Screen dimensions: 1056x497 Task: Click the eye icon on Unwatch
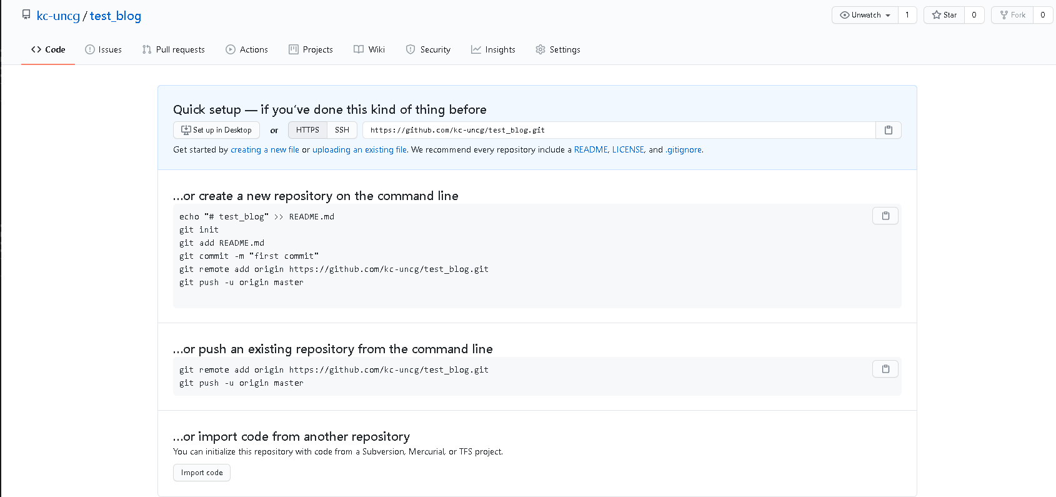pos(845,15)
